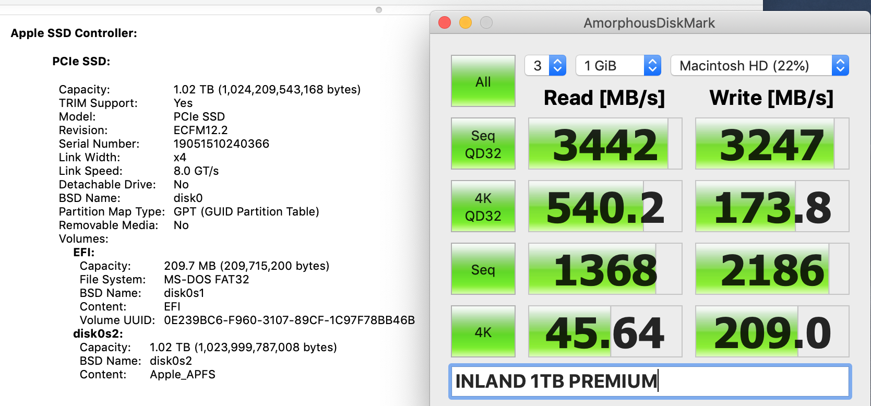The image size is (871, 406).
Task: Click the 4K read result 45.64
Action: point(605,331)
